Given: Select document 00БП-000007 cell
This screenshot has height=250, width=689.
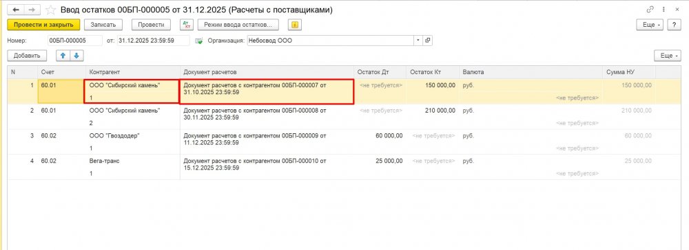Looking at the screenshot, I should click(x=267, y=91).
